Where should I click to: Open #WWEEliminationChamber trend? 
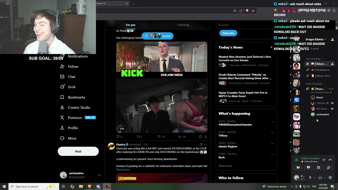[x=235, y=125]
